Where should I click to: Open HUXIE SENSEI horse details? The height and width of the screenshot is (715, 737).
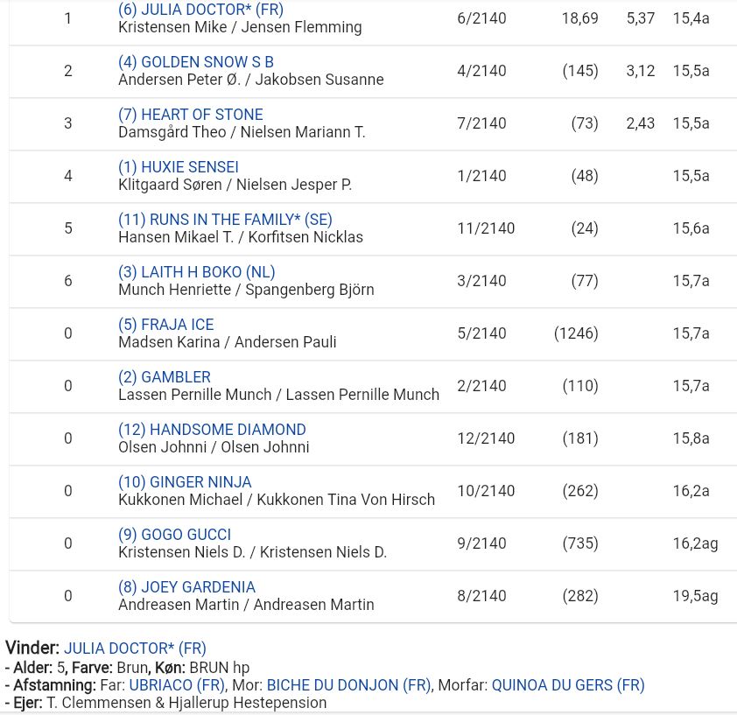tap(179, 167)
